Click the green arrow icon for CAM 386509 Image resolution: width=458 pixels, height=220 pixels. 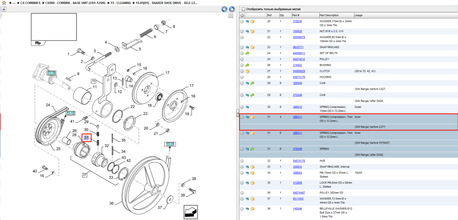pyautogui.click(x=252, y=83)
